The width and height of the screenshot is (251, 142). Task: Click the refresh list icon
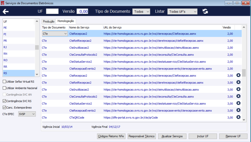[x=205, y=11]
